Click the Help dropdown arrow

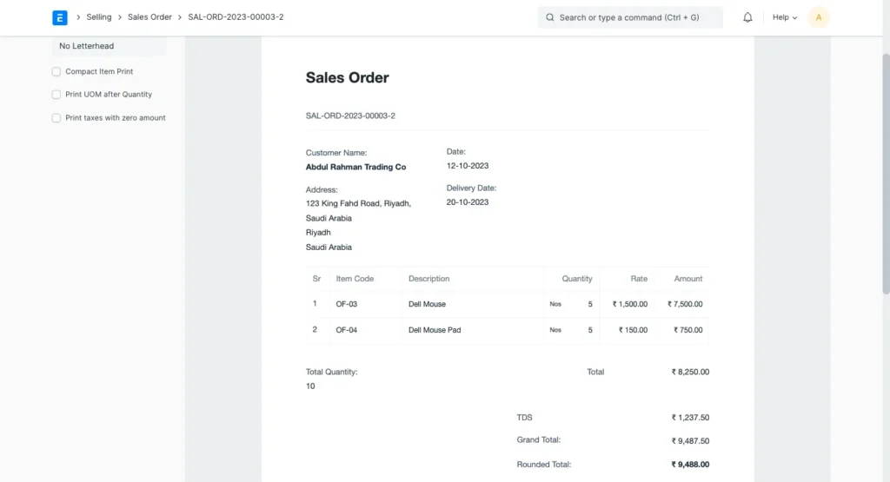[794, 17]
